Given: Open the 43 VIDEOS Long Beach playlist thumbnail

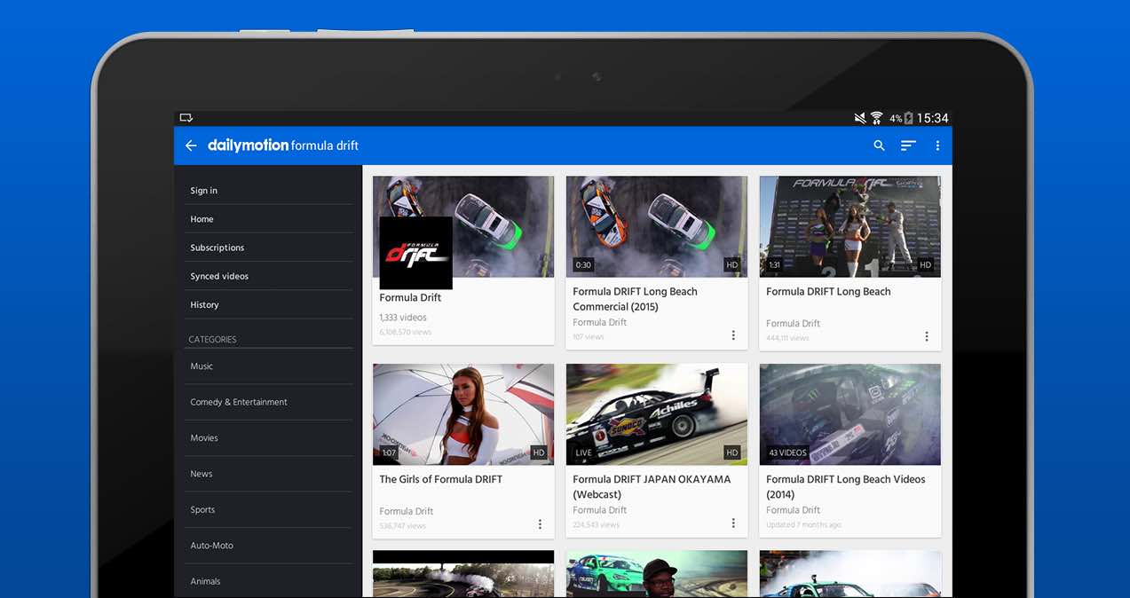Looking at the screenshot, I should point(850,414).
